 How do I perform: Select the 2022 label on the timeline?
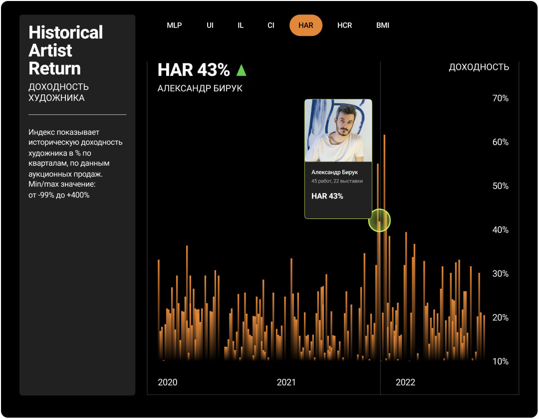405,383
